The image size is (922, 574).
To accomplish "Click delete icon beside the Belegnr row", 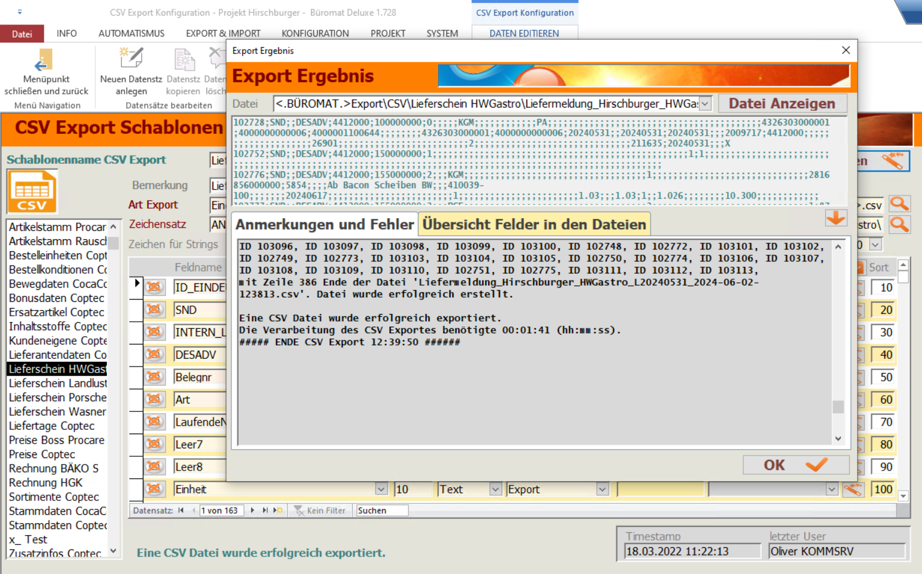I will tap(155, 377).
